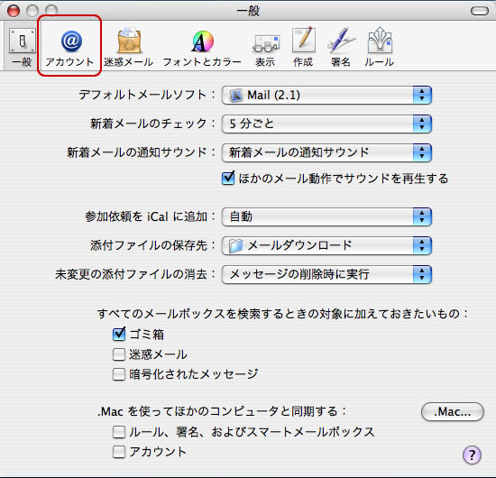Open the フォントとカラー fonts and colors pane

point(202,48)
